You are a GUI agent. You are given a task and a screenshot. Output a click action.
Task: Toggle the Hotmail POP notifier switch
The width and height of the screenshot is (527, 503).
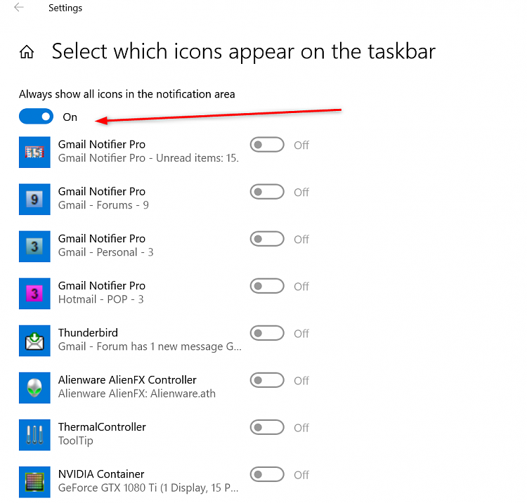click(x=267, y=286)
